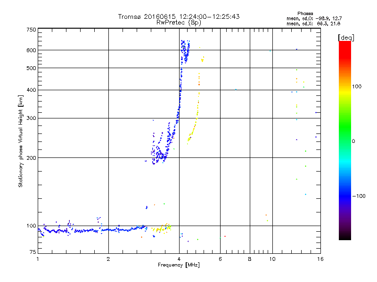Click the colorbar tick label '-100'
The height and width of the screenshot is (282, 377).
click(359, 196)
